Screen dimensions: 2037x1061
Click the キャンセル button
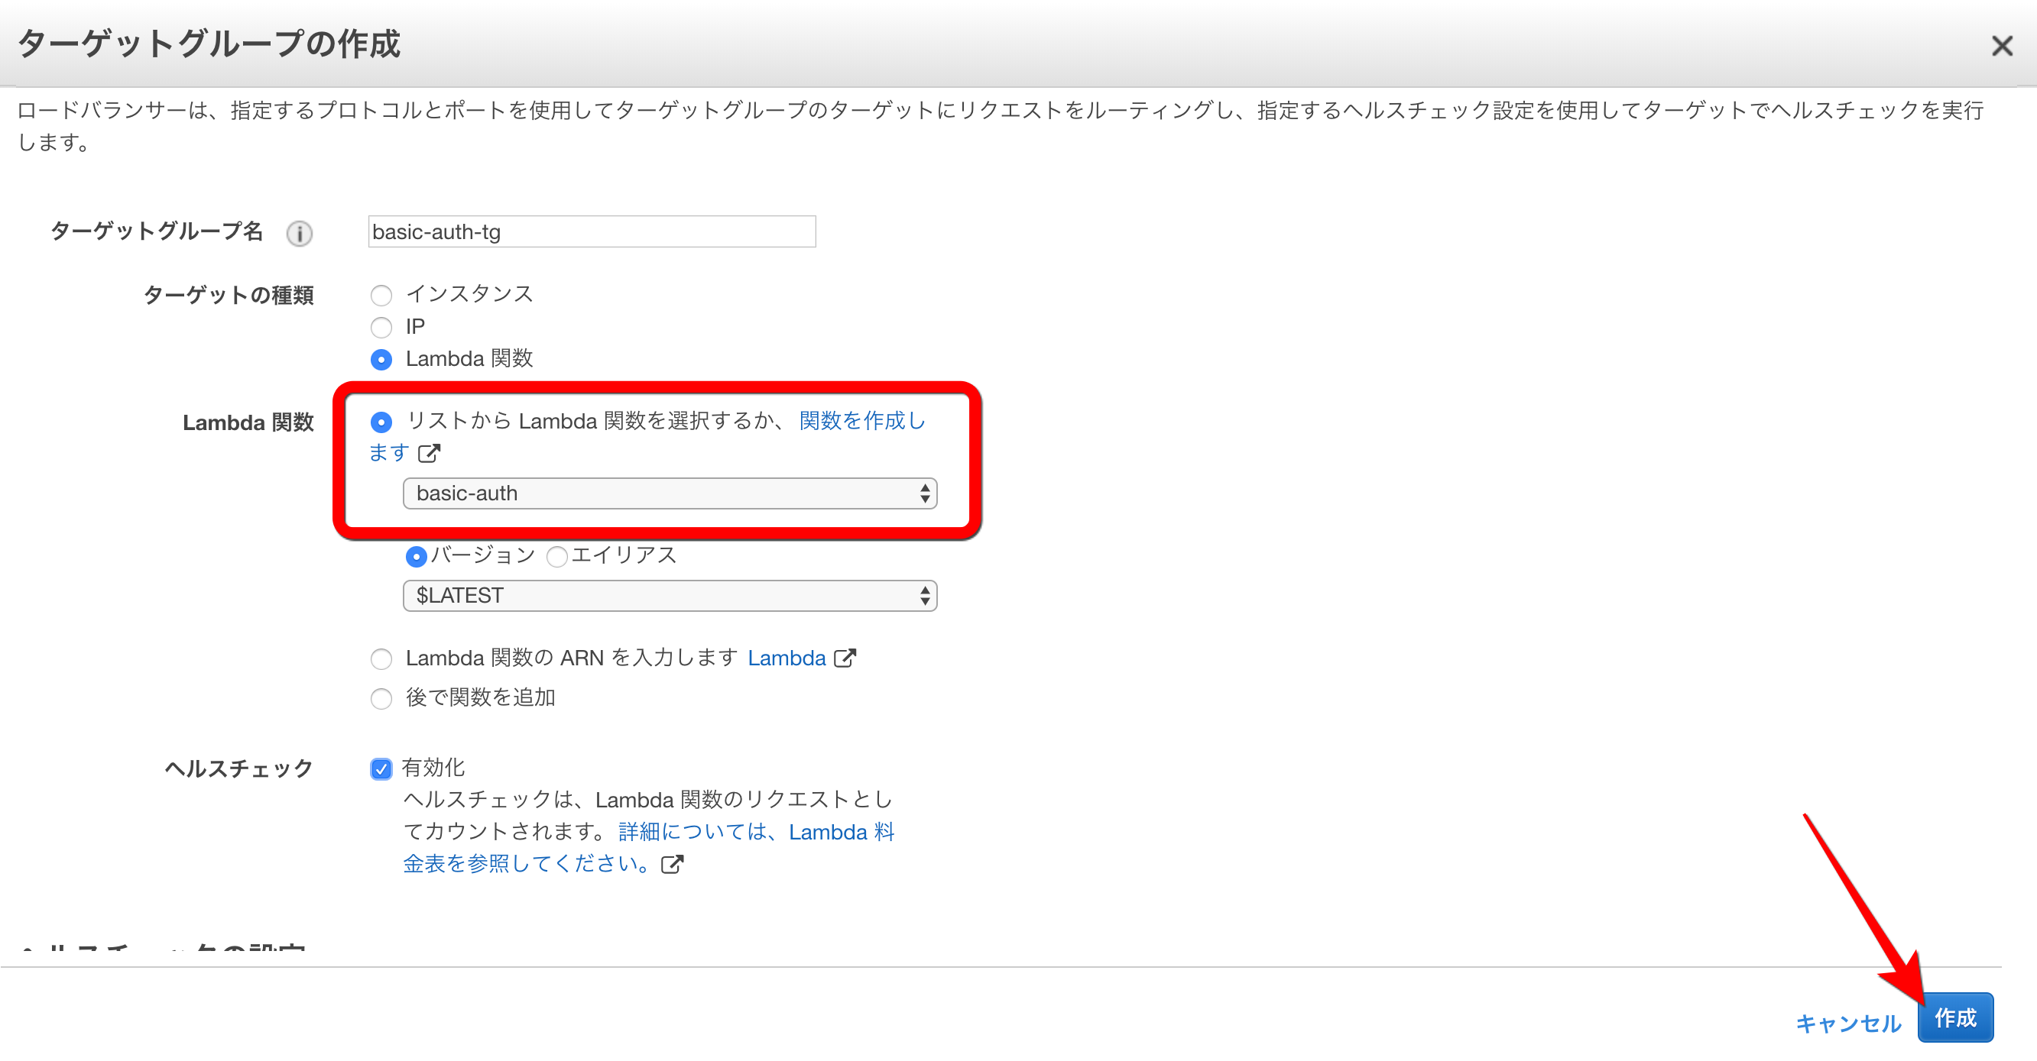point(1848,1023)
